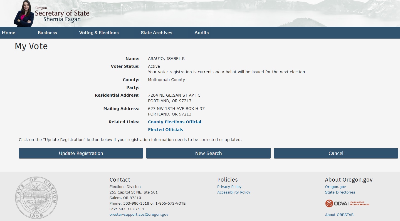Viewport: 400px width, 221px height.
Task: Click mailing address 627 NW 18TH AVE
Action: [x=176, y=109]
